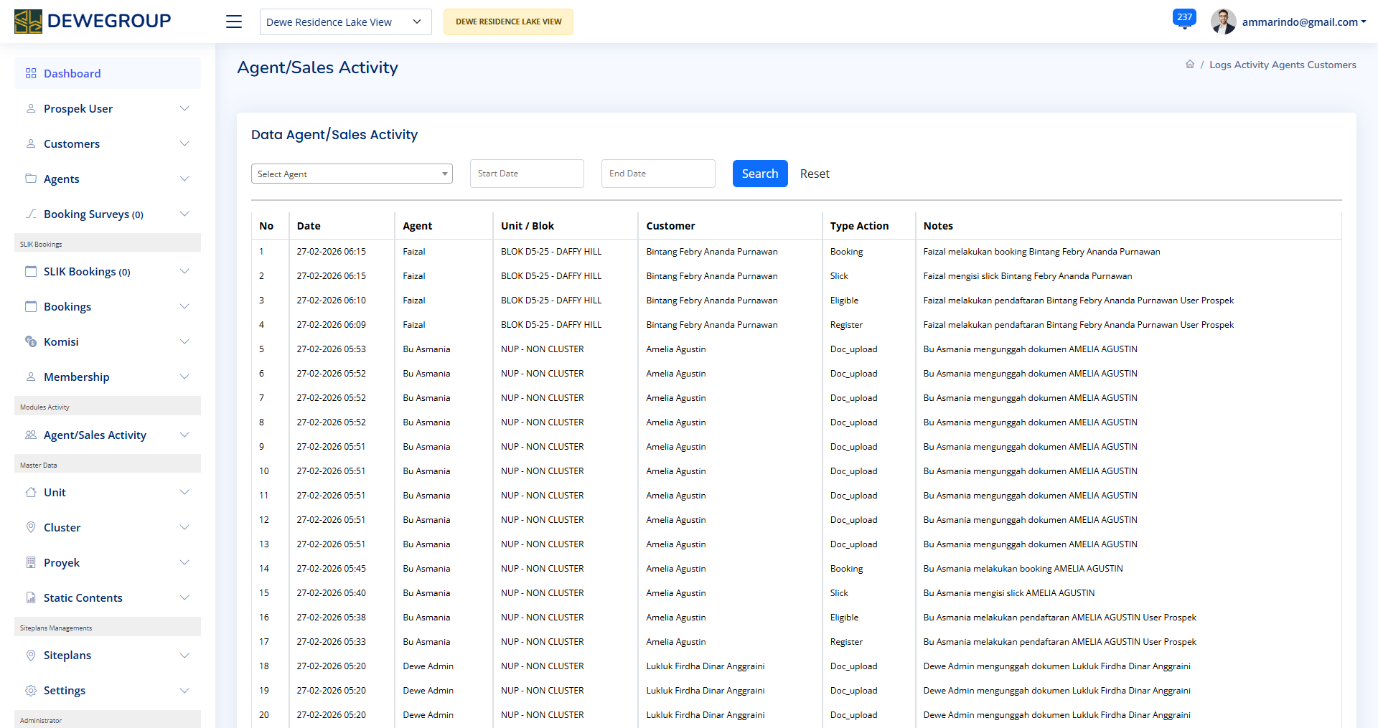Image resolution: width=1378 pixels, height=728 pixels.
Task: Open the ammarindo@gmail.com account menu
Action: coord(1303,22)
